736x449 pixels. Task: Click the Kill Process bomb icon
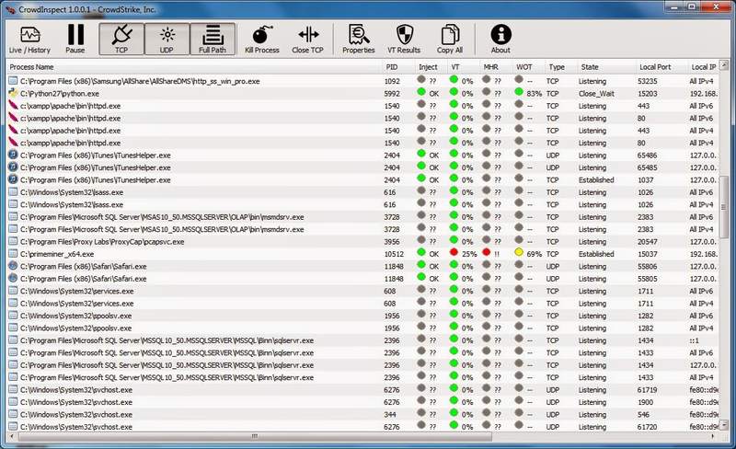pyautogui.click(x=262, y=40)
